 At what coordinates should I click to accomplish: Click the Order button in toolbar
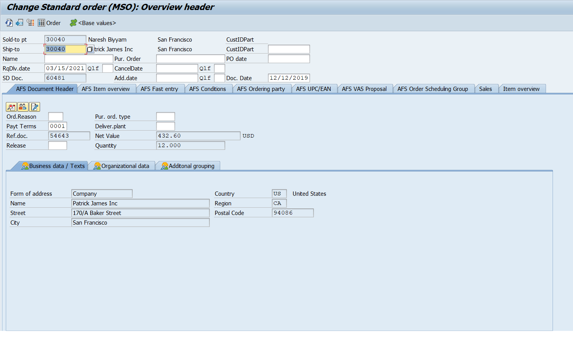point(49,23)
